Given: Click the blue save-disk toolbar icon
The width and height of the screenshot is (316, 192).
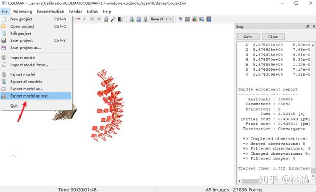Looking at the screenshot, I should coord(209,19).
